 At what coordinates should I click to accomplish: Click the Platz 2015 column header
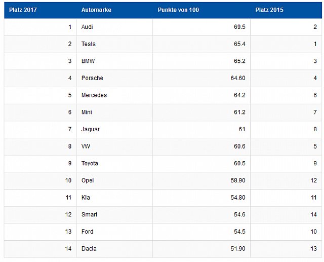(x=269, y=10)
